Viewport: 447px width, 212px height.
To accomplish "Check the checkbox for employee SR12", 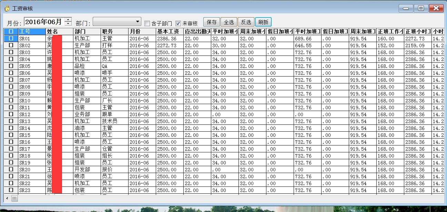I will (11, 114).
